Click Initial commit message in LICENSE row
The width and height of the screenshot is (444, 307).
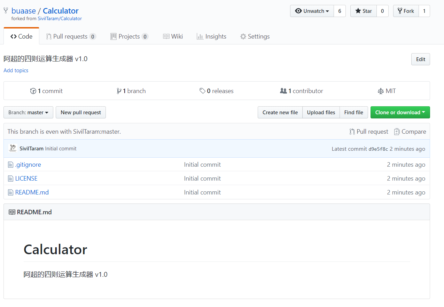[x=202, y=179]
